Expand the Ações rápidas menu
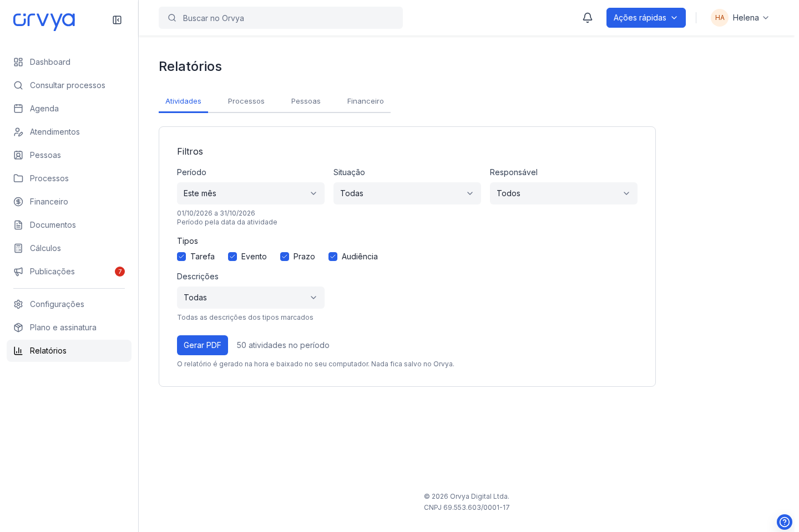This screenshot has width=799, height=532. coord(646,18)
